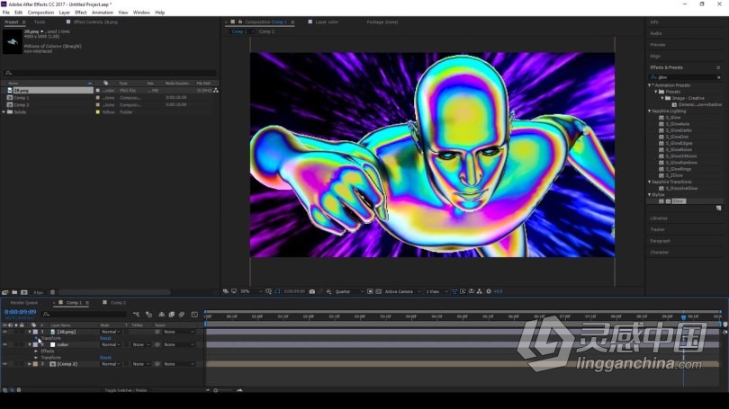Toggle the mask and shape path visibility icon

click(x=277, y=291)
